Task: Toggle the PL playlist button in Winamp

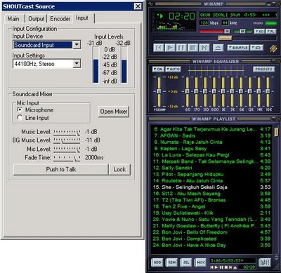Action: [271, 31]
